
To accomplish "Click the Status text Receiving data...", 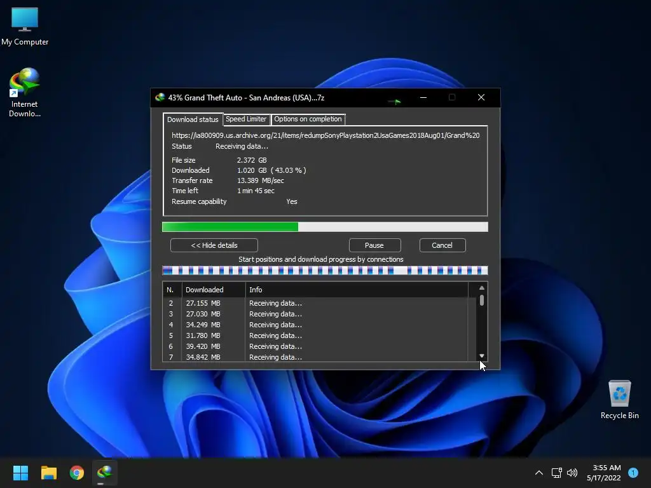I will (242, 147).
